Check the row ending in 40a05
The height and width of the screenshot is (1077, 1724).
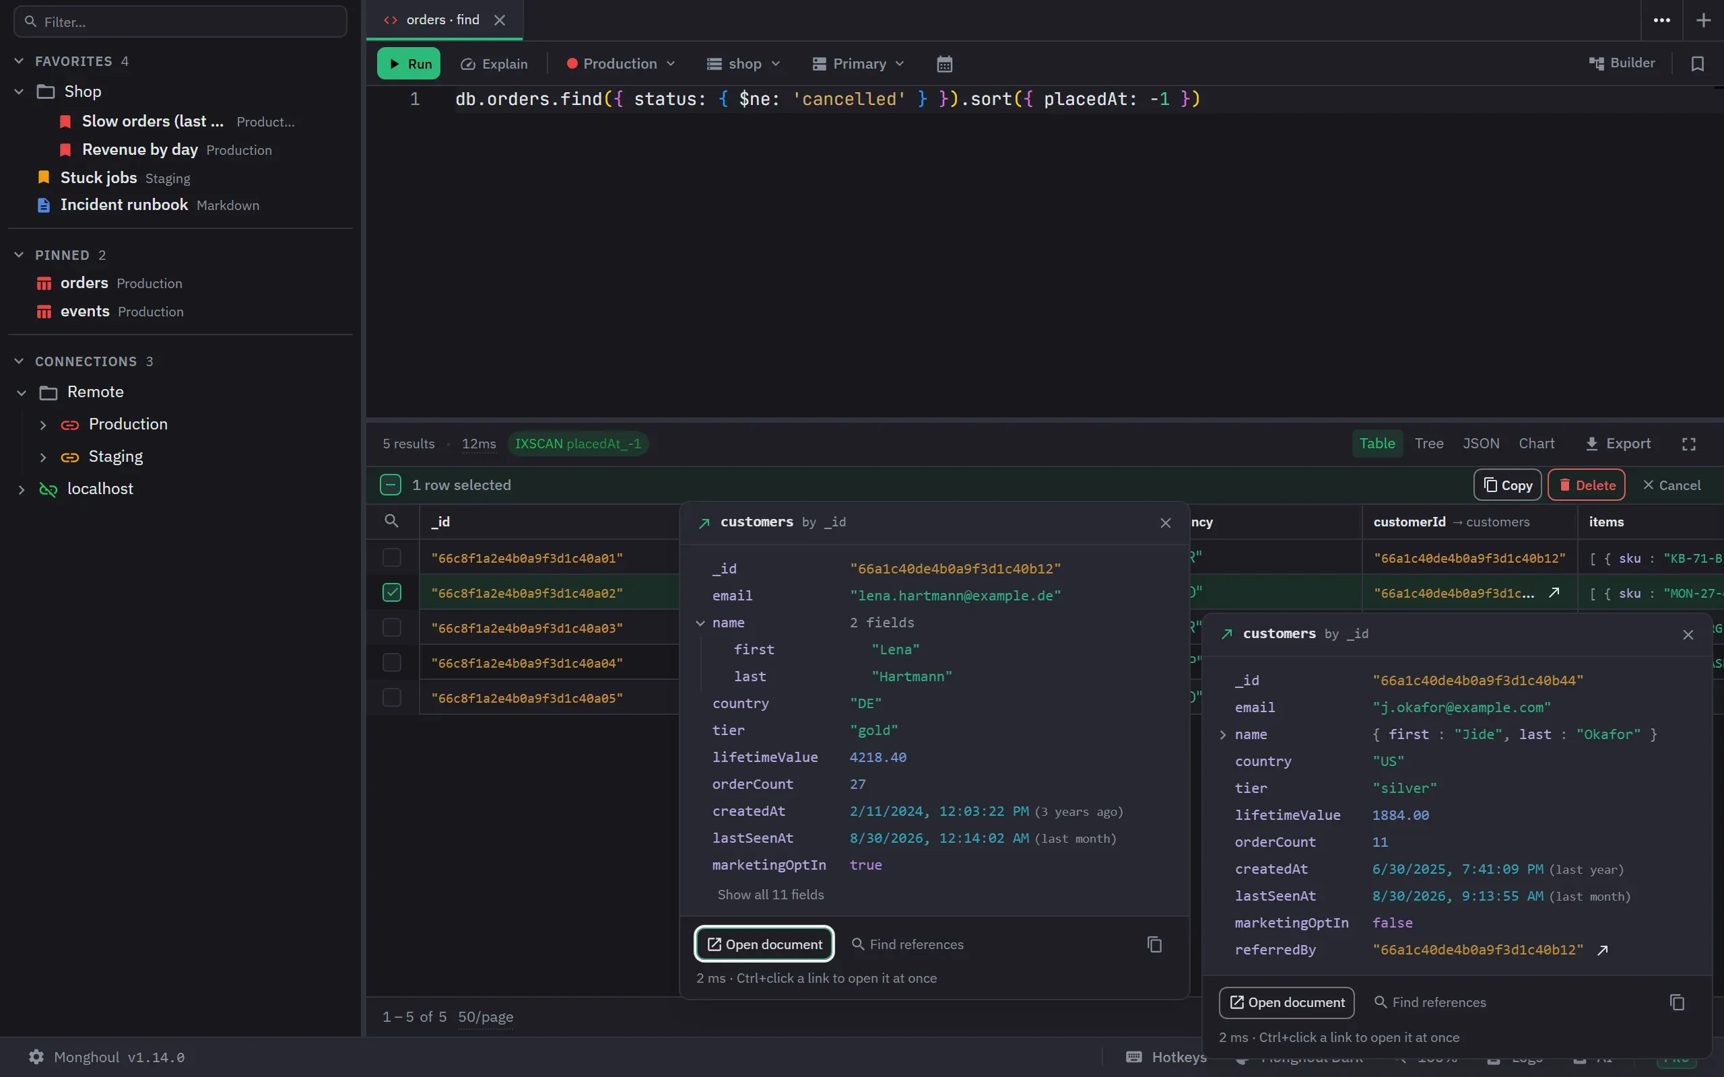click(392, 697)
